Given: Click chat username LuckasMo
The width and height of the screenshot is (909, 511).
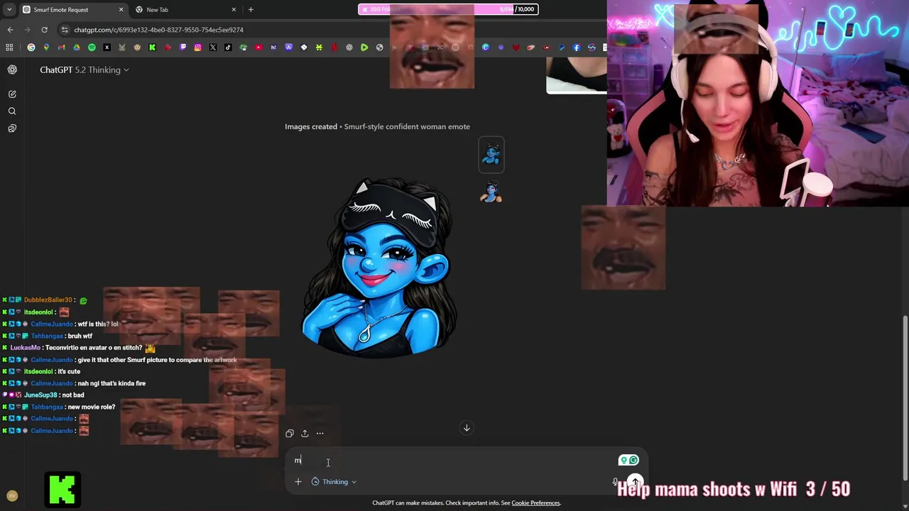Looking at the screenshot, I should (x=26, y=348).
